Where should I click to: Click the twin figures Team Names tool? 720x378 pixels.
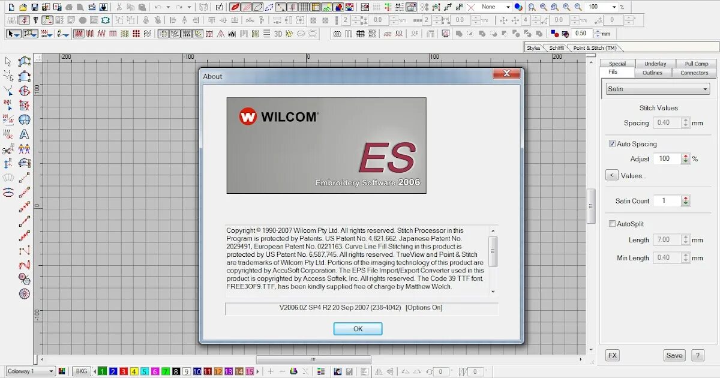[25, 149]
